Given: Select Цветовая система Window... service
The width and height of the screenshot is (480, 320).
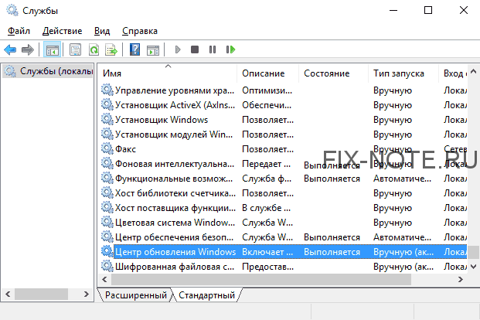Looking at the screenshot, I should [284, 223].
